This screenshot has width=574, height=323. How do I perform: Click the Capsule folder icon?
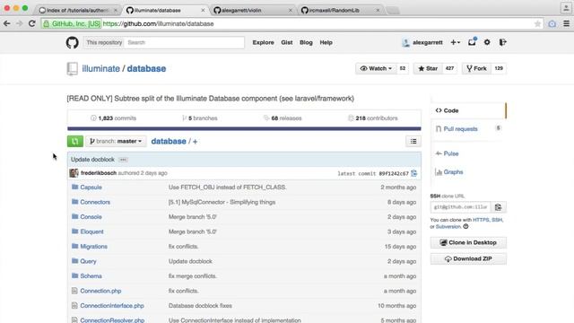click(75, 187)
